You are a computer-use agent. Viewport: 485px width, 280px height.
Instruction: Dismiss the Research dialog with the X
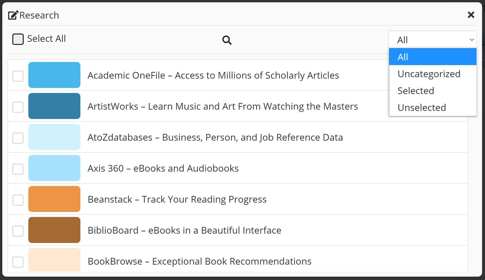(471, 15)
